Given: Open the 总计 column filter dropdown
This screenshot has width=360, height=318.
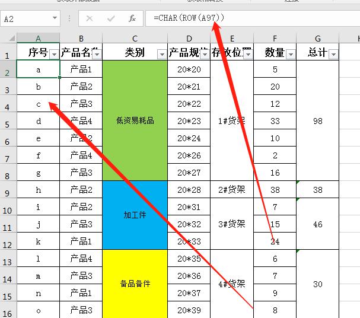Looking at the screenshot, I should [x=333, y=55].
